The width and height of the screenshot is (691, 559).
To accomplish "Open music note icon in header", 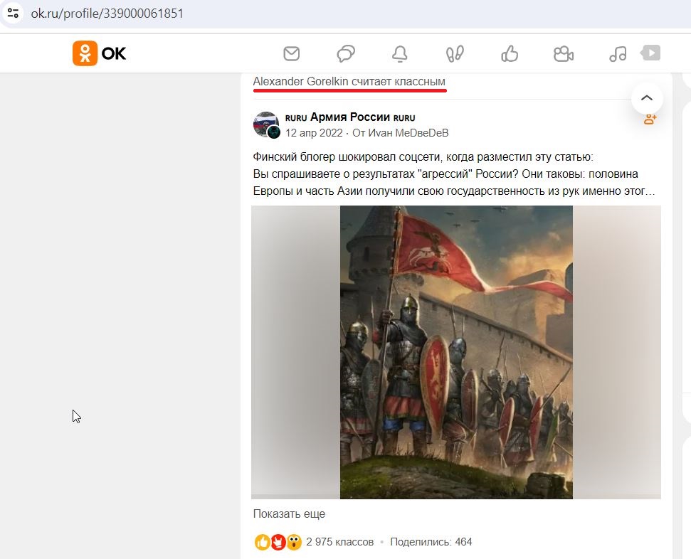I will click(x=618, y=54).
